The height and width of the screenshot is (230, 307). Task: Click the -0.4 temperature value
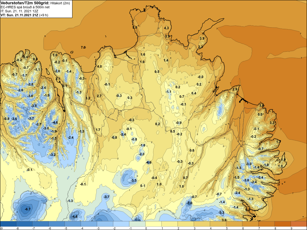click(154, 178)
